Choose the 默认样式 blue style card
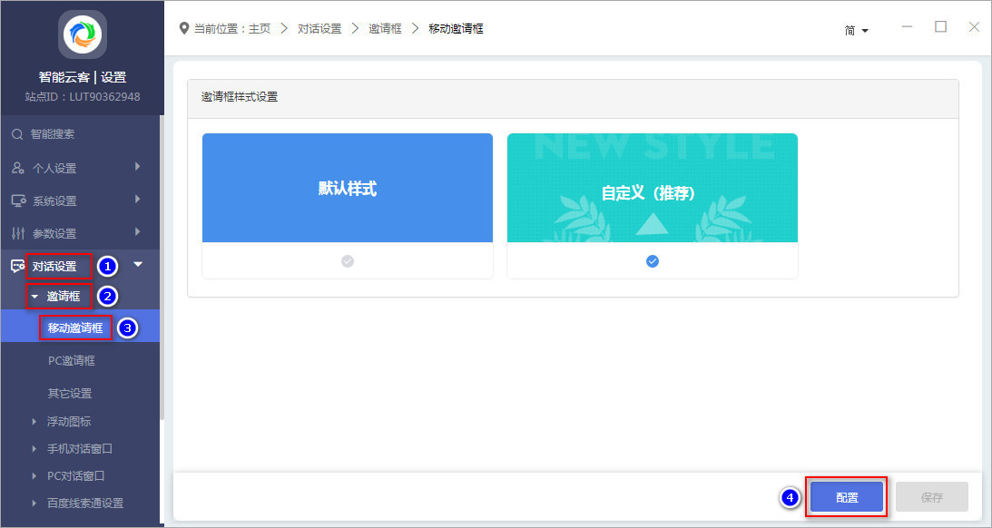This screenshot has height=528, width=992. tap(348, 188)
